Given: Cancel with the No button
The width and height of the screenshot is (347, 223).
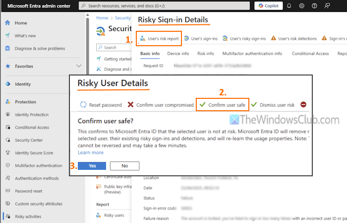Looking at the screenshot, I should tap(124, 166).
